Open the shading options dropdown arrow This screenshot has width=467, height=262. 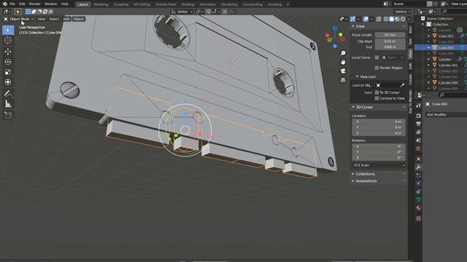[x=409, y=19]
